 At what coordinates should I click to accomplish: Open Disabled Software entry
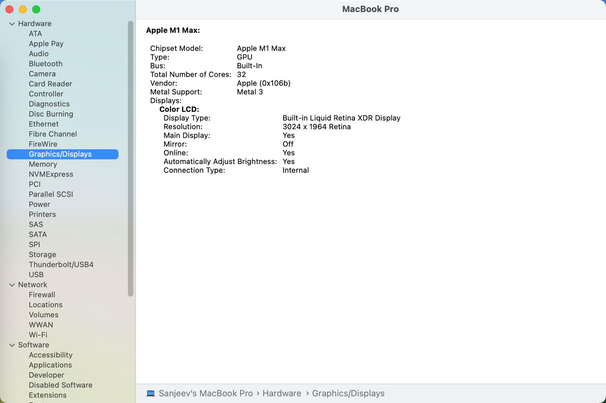coord(61,386)
